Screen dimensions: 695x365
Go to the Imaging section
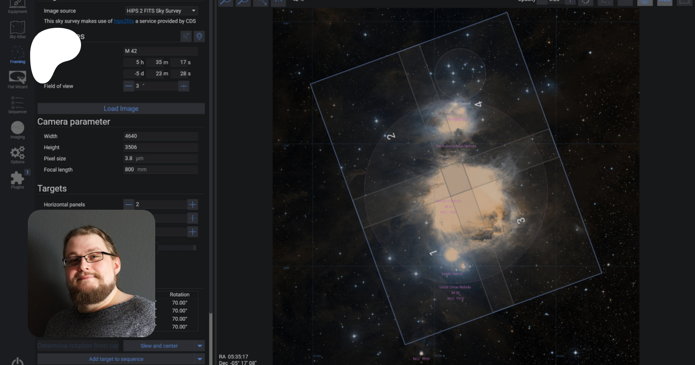pos(17,130)
